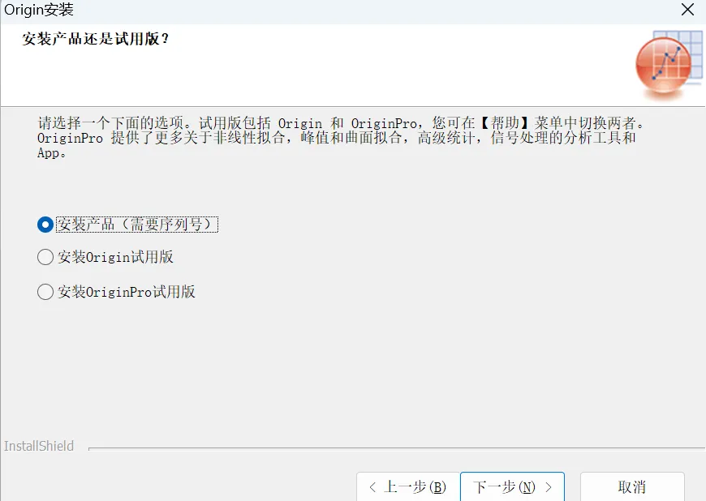
Task: Click the OriginPro description paragraph
Action: click(336, 137)
